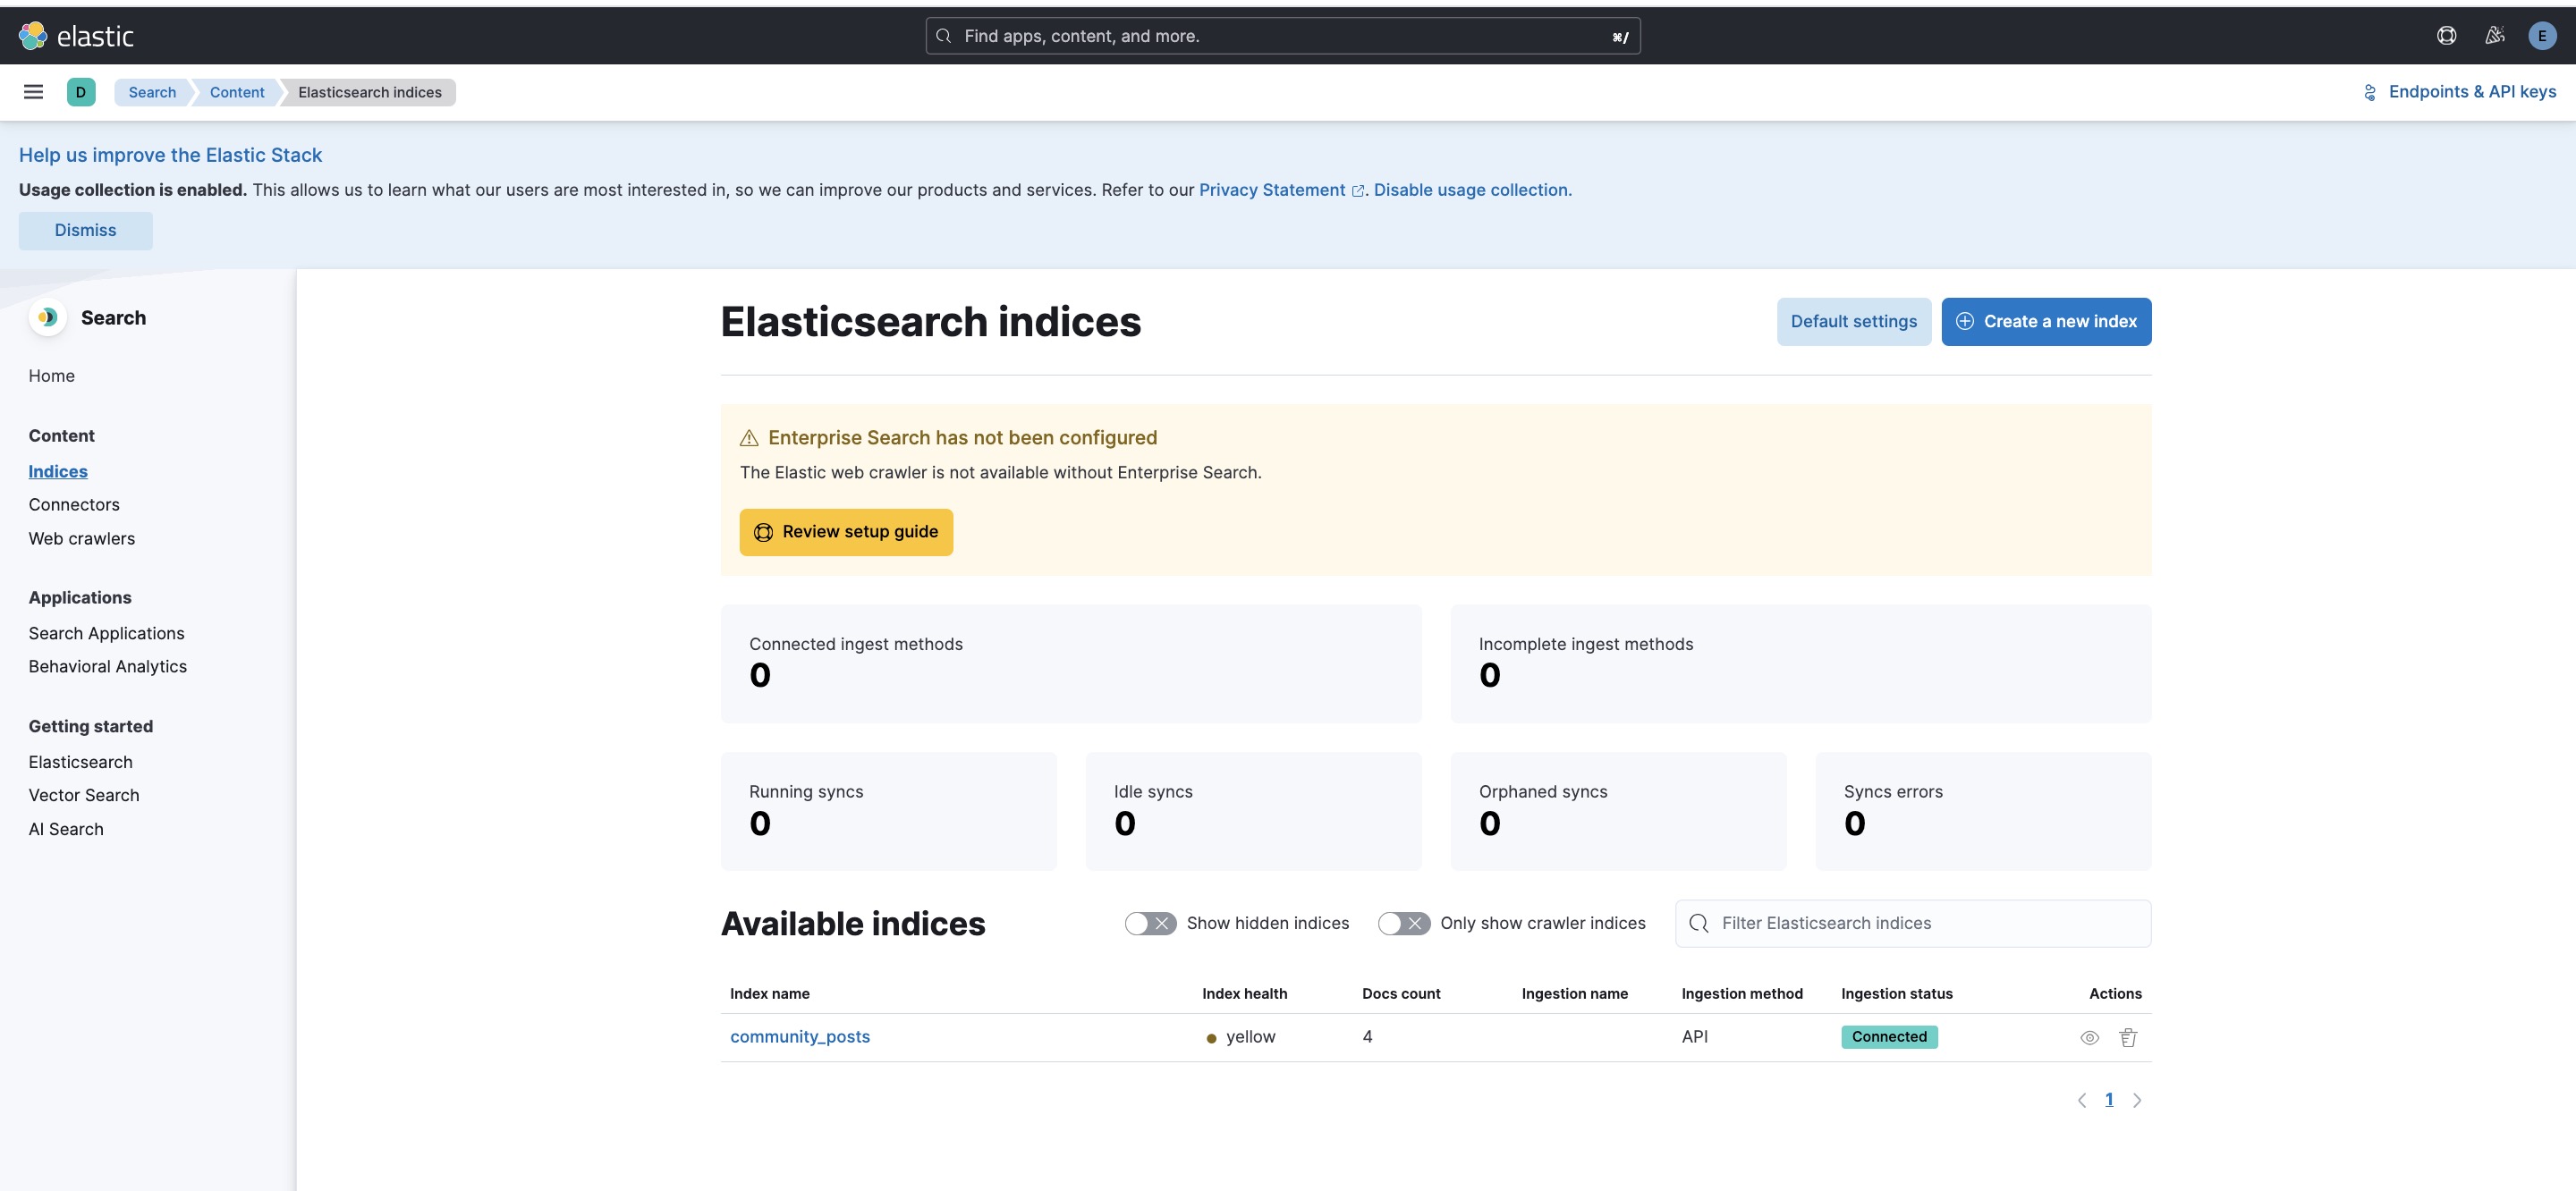Delete community_posts index with trash icon
The height and width of the screenshot is (1191, 2576).
click(2128, 1038)
